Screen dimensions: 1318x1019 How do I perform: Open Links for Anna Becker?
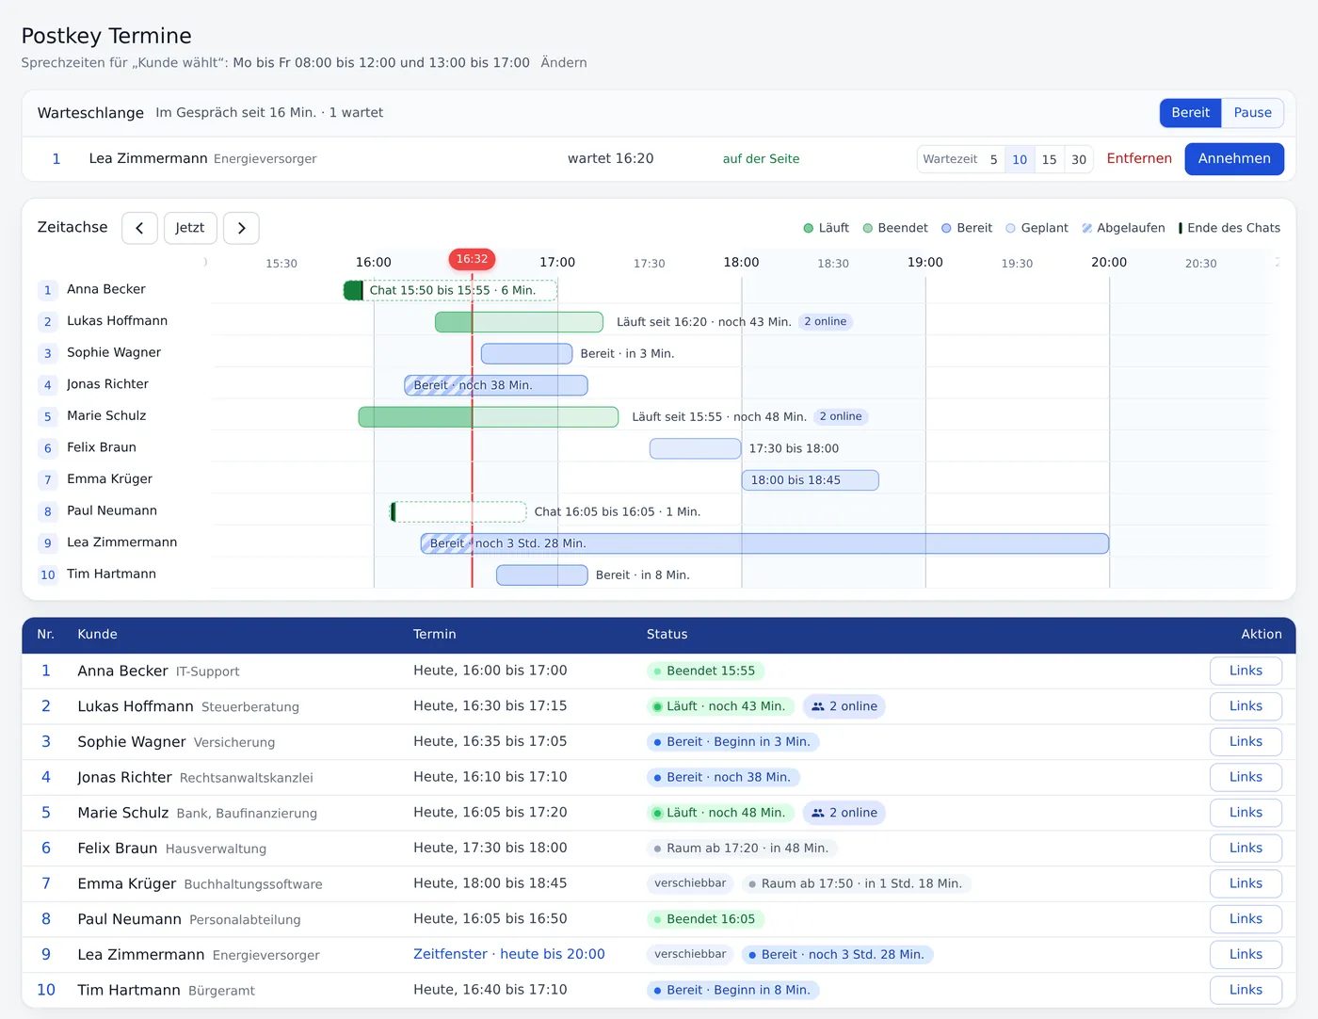click(1246, 671)
